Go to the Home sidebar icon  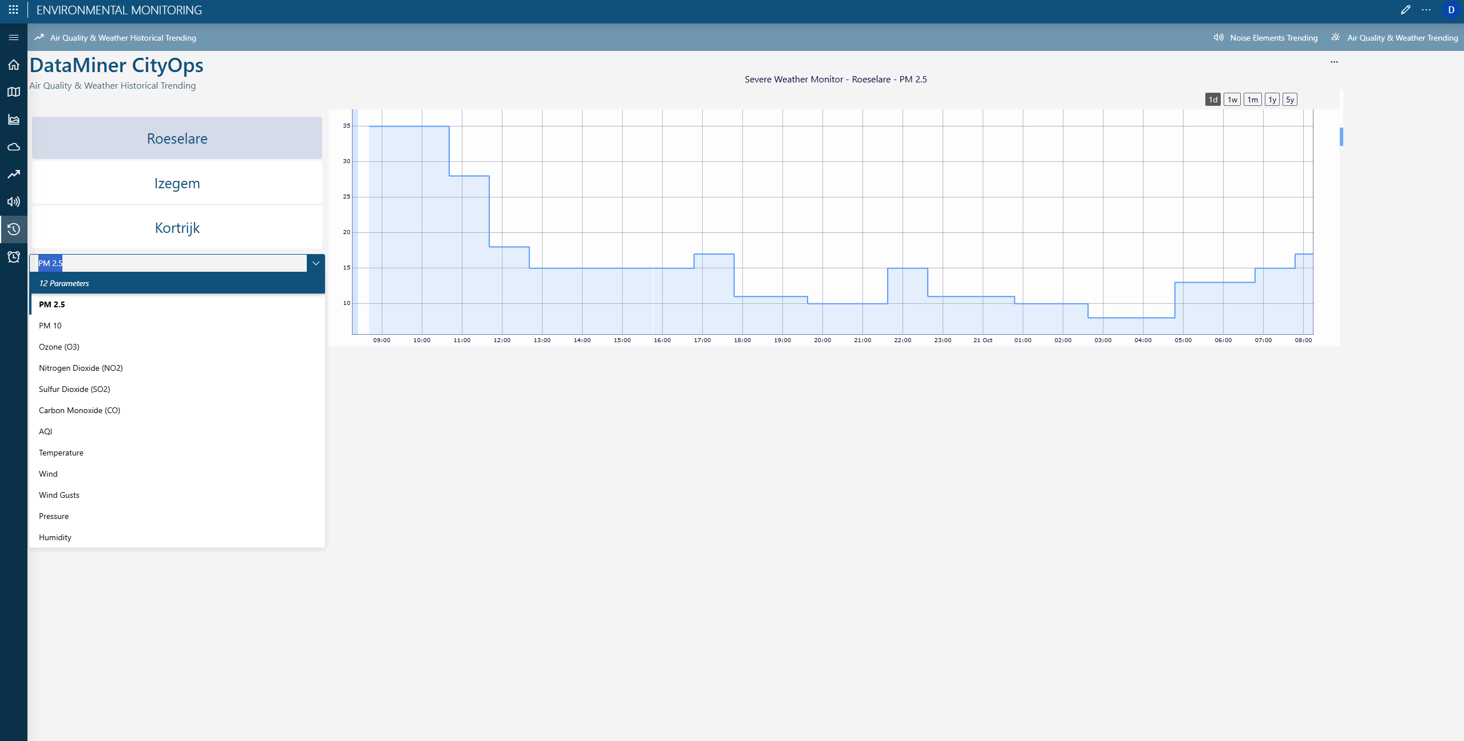[14, 65]
